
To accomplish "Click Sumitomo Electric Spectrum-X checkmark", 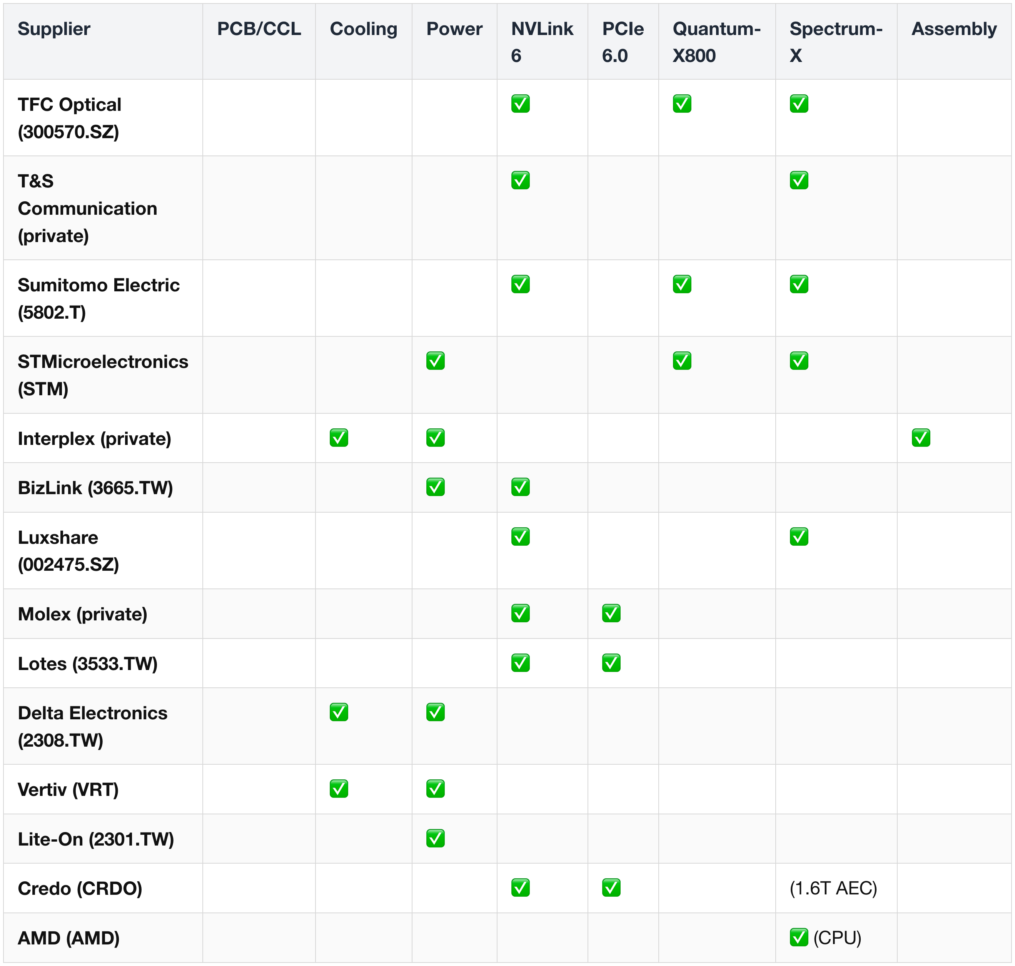I will click(x=799, y=284).
